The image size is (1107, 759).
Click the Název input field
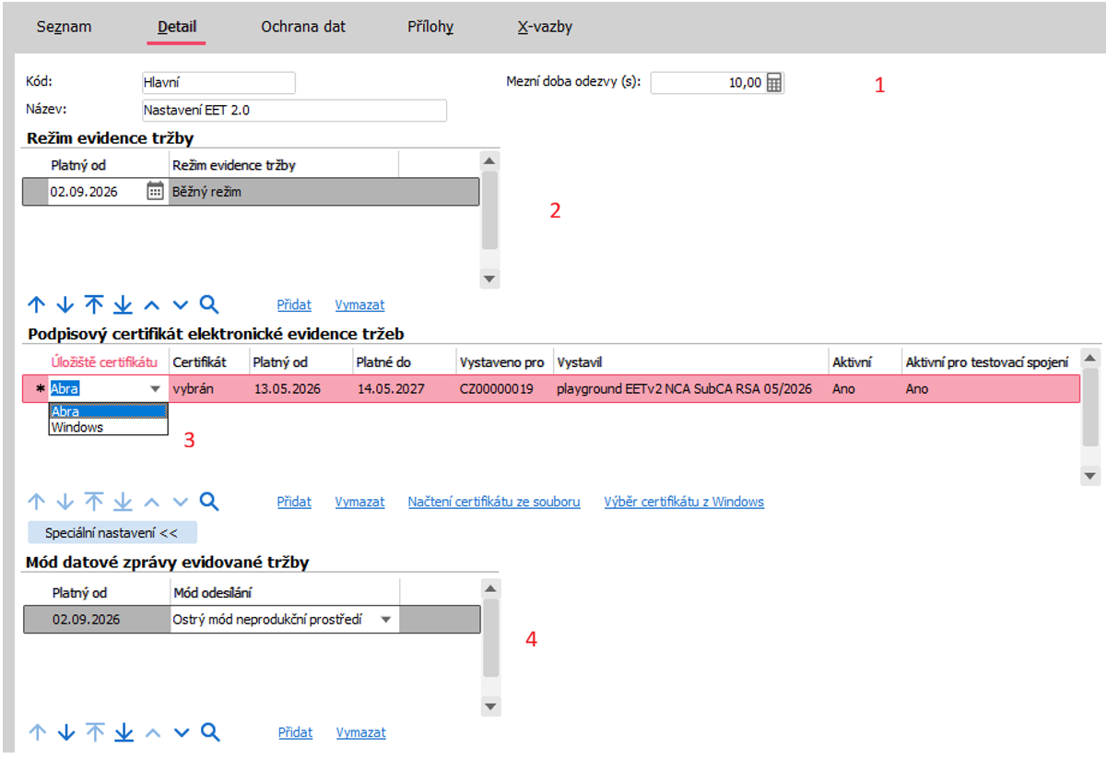tap(294, 111)
